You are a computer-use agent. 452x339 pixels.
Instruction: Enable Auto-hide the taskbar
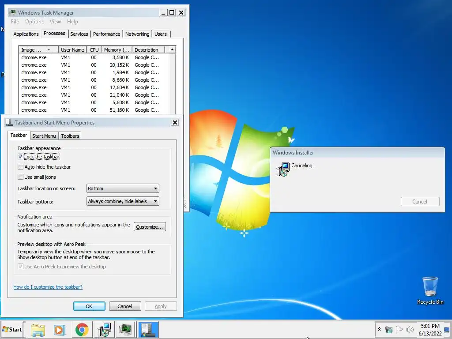pos(20,166)
